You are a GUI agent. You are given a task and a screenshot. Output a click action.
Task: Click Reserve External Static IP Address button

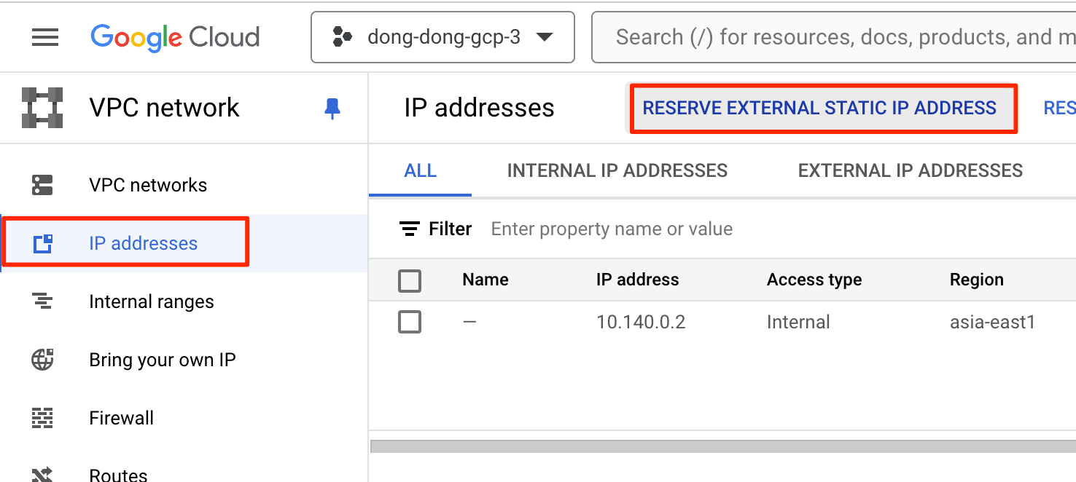pyautogui.click(x=819, y=108)
